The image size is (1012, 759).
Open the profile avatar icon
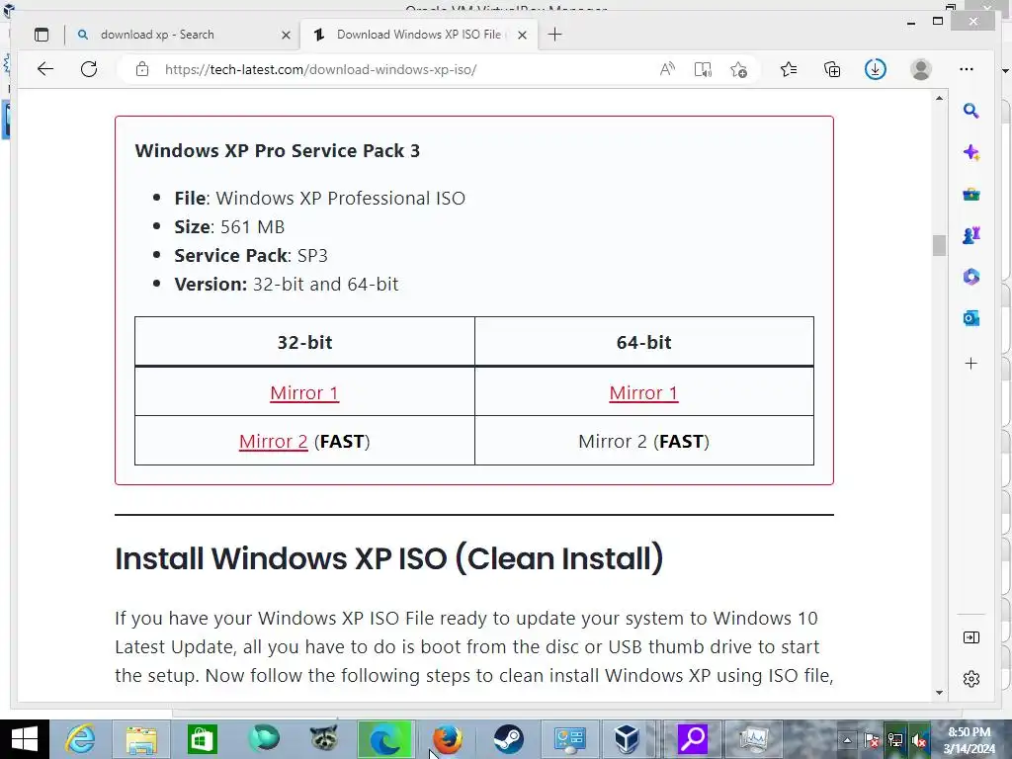921,69
